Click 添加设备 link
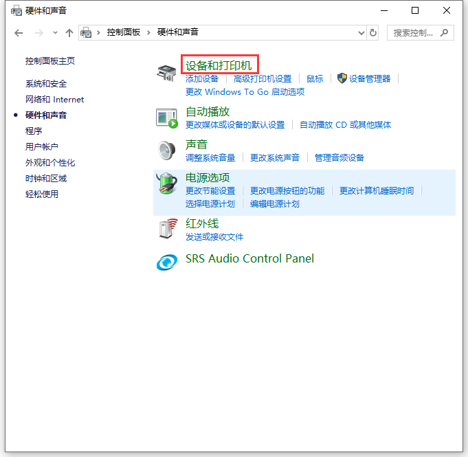Viewport: 468px width, 457px height. 202,79
